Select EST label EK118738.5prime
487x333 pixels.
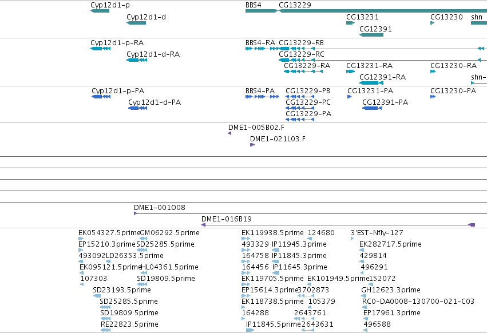272,302
